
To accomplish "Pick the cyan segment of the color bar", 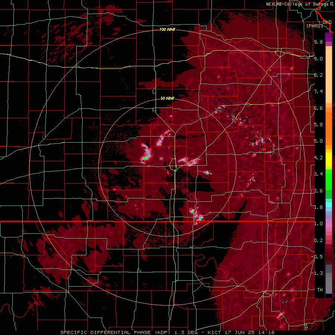I will coord(329,205).
